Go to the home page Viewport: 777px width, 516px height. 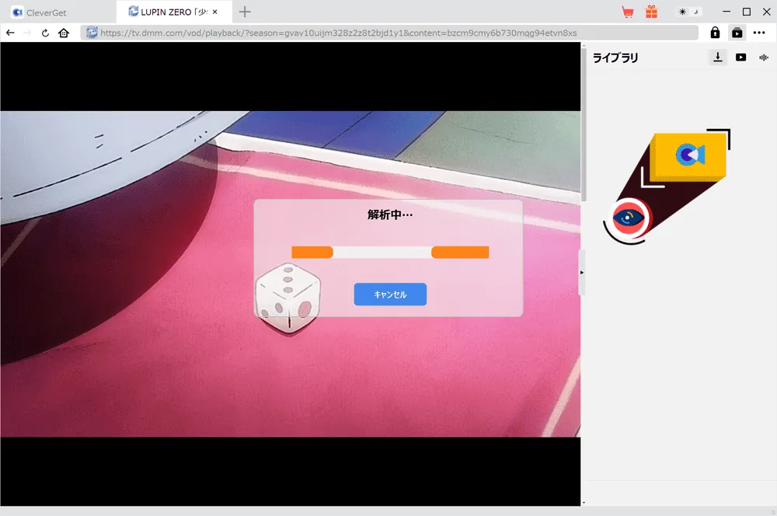[64, 33]
